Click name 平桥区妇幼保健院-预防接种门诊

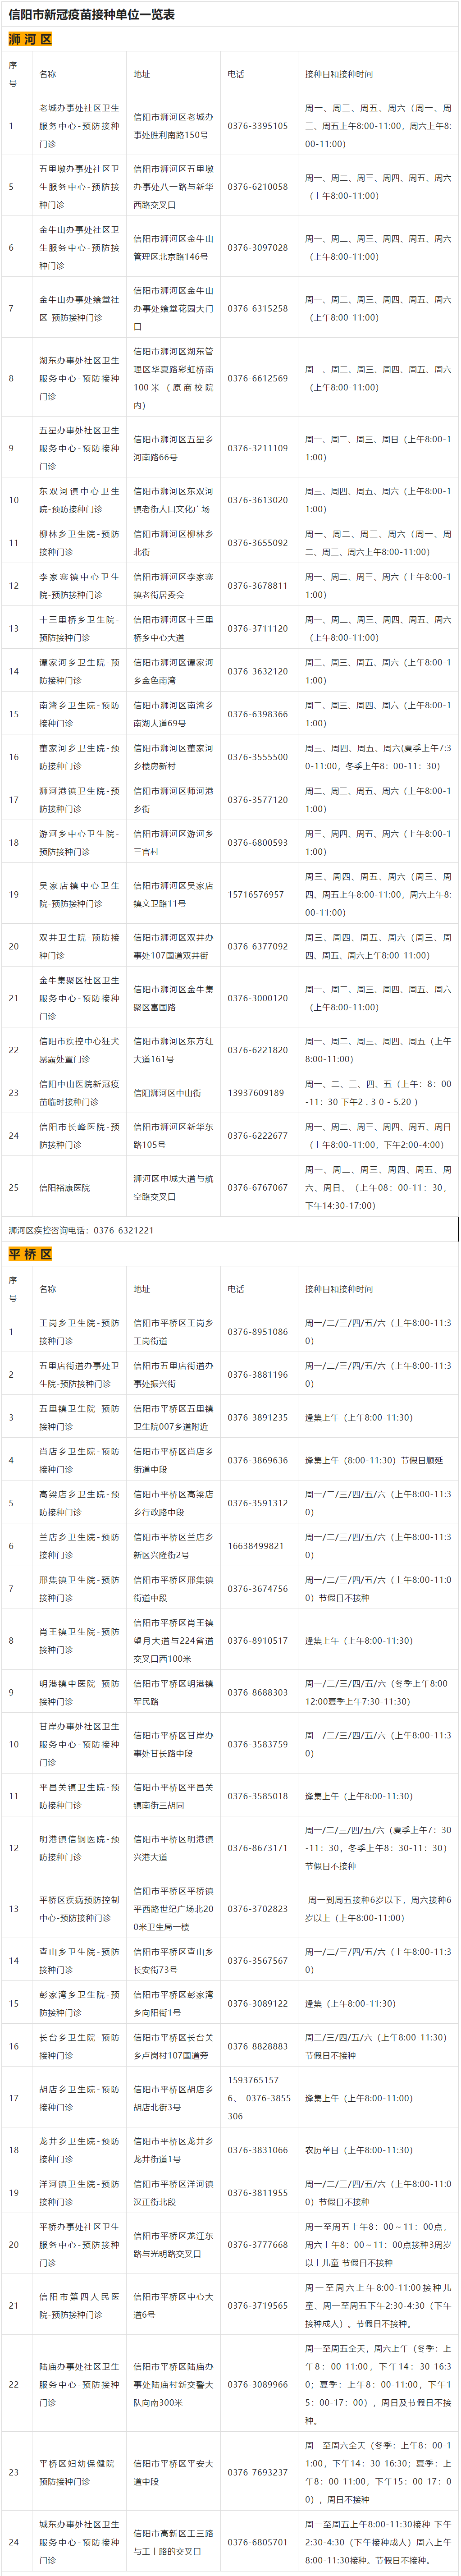click(x=79, y=2474)
